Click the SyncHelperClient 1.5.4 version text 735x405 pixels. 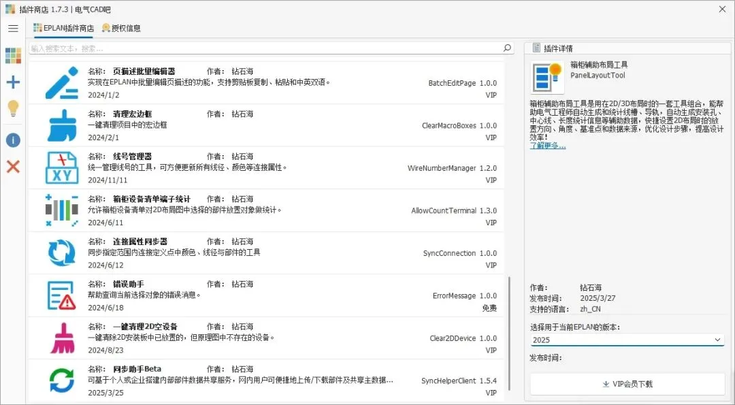[459, 380]
